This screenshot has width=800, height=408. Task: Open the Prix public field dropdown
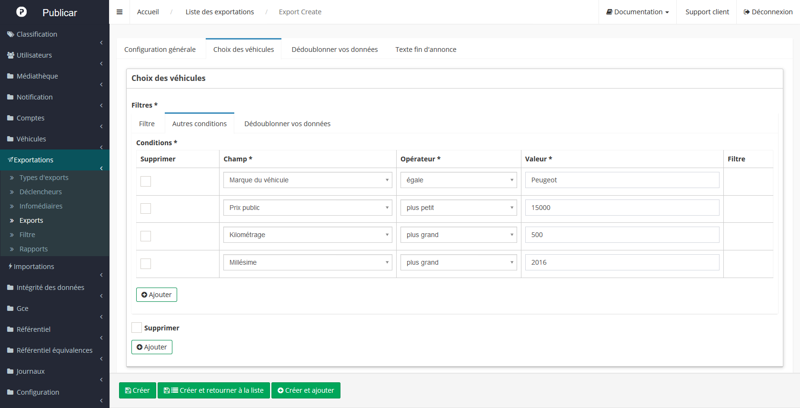pyautogui.click(x=308, y=208)
